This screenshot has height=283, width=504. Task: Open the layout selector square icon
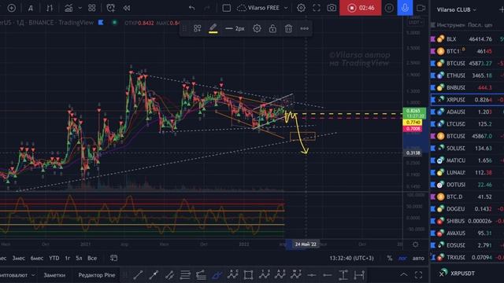227,8
